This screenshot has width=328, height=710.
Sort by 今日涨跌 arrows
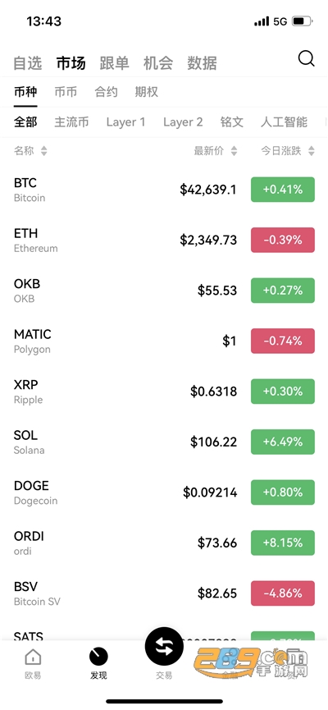pos(312,151)
